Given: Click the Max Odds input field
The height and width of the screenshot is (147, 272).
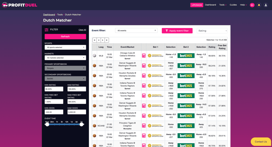Looking at the screenshot, I should (x=77, y=112).
